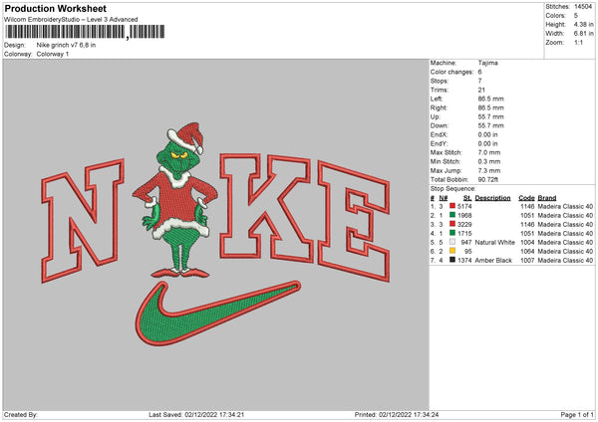598x422 pixels.
Task: Click the Amber Black swatch in stop 7
Action: click(x=452, y=260)
